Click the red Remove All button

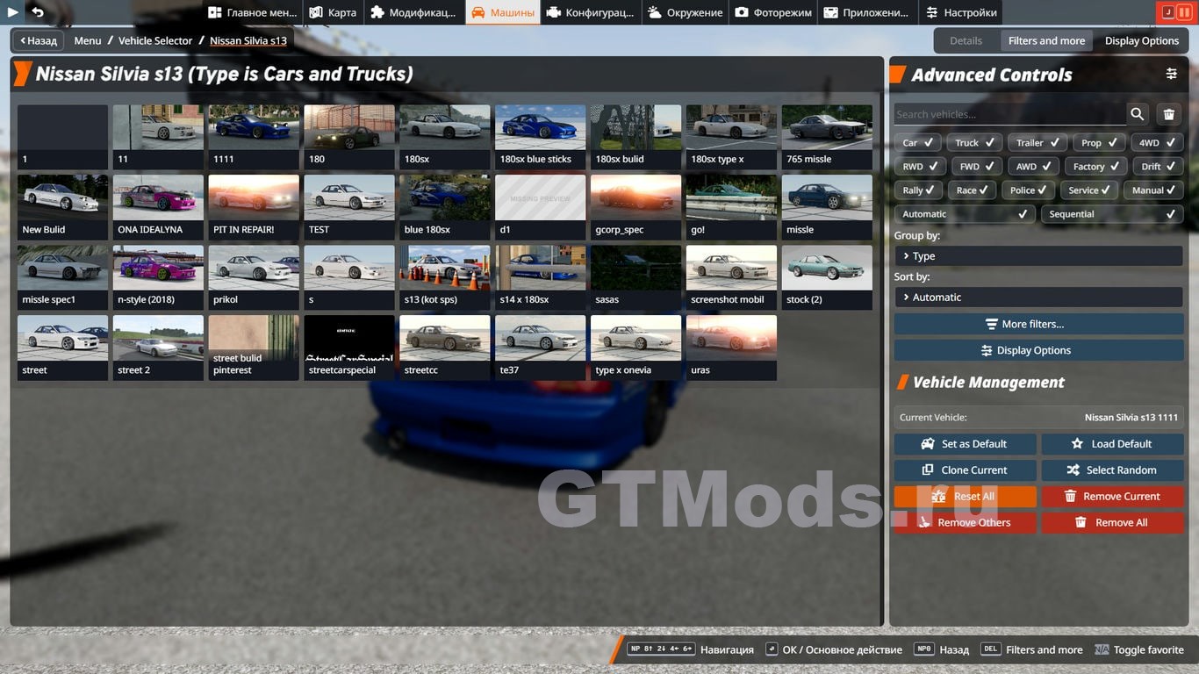pos(1113,523)
